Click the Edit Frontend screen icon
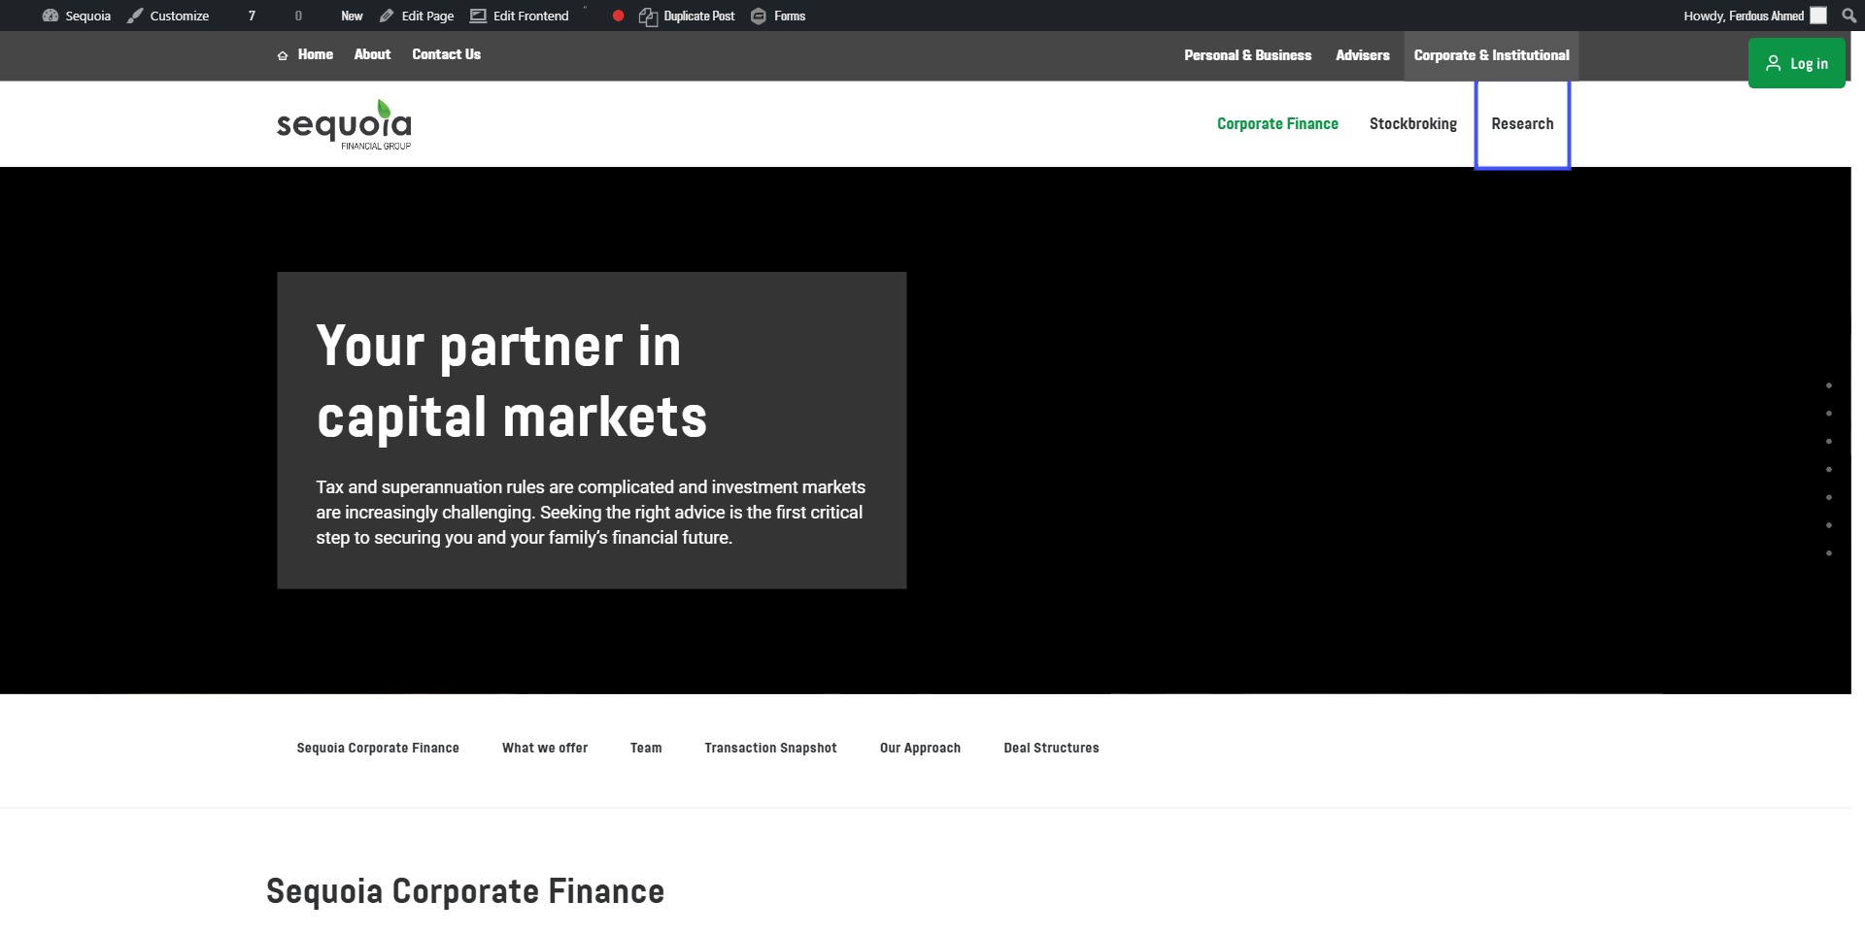The height and width of the screenshot is (935, 1865). [x=478, y=16]
